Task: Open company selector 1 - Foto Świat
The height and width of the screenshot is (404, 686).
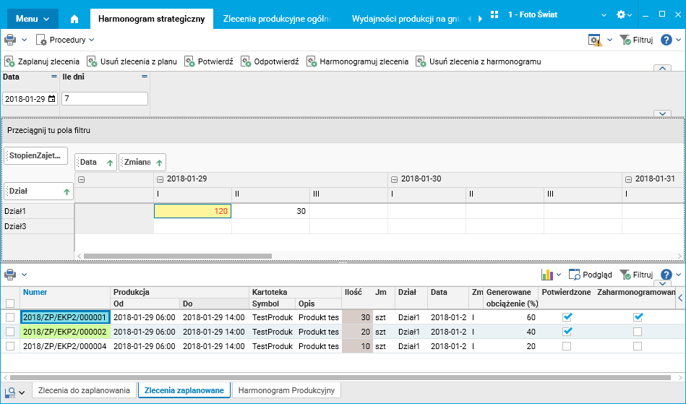Action: [x=557, y=14]
